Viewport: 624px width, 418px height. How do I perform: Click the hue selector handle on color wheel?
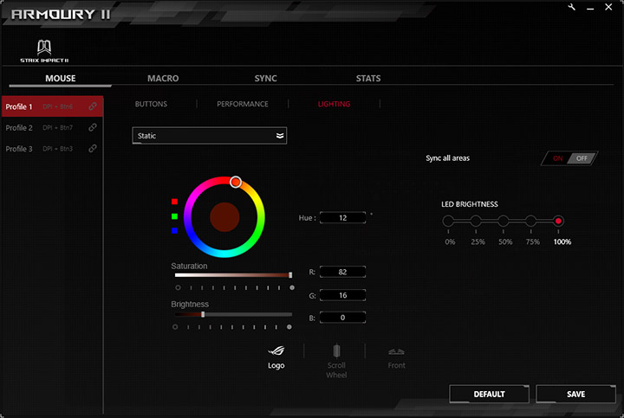click(x=236, y=182)
